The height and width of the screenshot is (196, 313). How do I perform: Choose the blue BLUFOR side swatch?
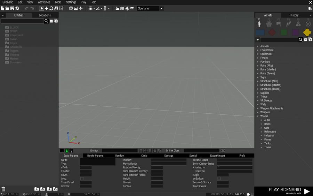coord(260,32)
